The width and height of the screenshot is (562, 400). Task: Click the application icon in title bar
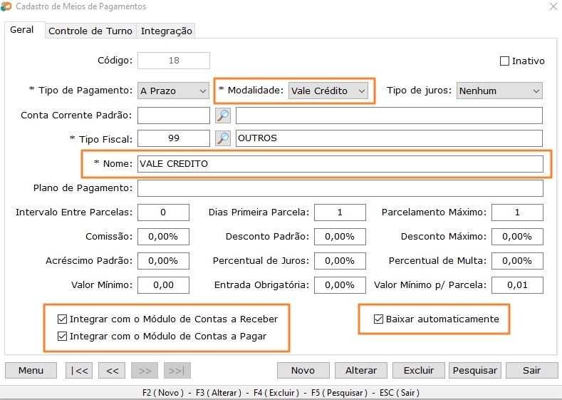click(x=6, y=6)
